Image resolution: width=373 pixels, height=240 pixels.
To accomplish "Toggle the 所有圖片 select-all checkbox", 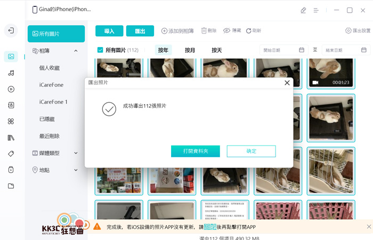I will coord(100,50).
